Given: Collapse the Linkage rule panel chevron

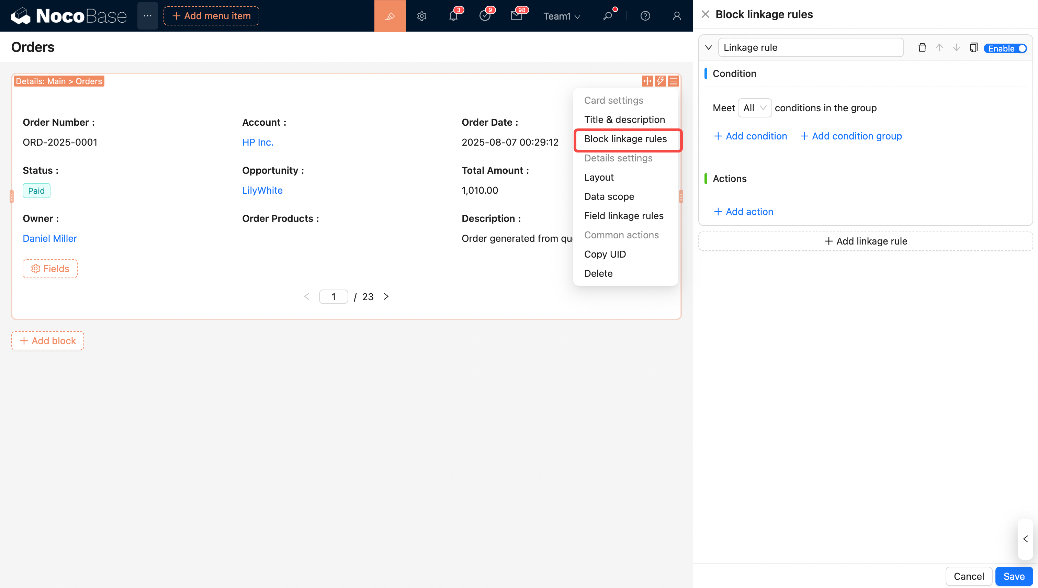Looking at the screenshot, I should tap(708, 48).
